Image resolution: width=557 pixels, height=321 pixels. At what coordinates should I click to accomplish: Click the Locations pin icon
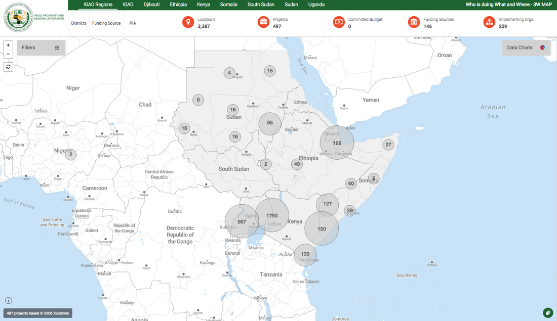click(188, 22)
